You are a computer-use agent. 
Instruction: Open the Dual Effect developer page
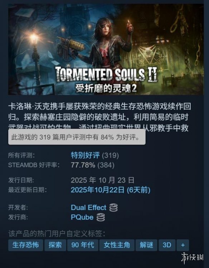click(x=88, y=207)
